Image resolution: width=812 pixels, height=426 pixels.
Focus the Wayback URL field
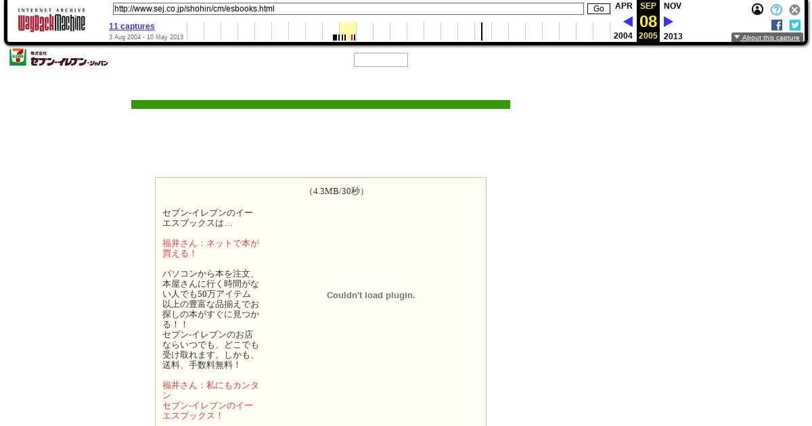point(348,9)
